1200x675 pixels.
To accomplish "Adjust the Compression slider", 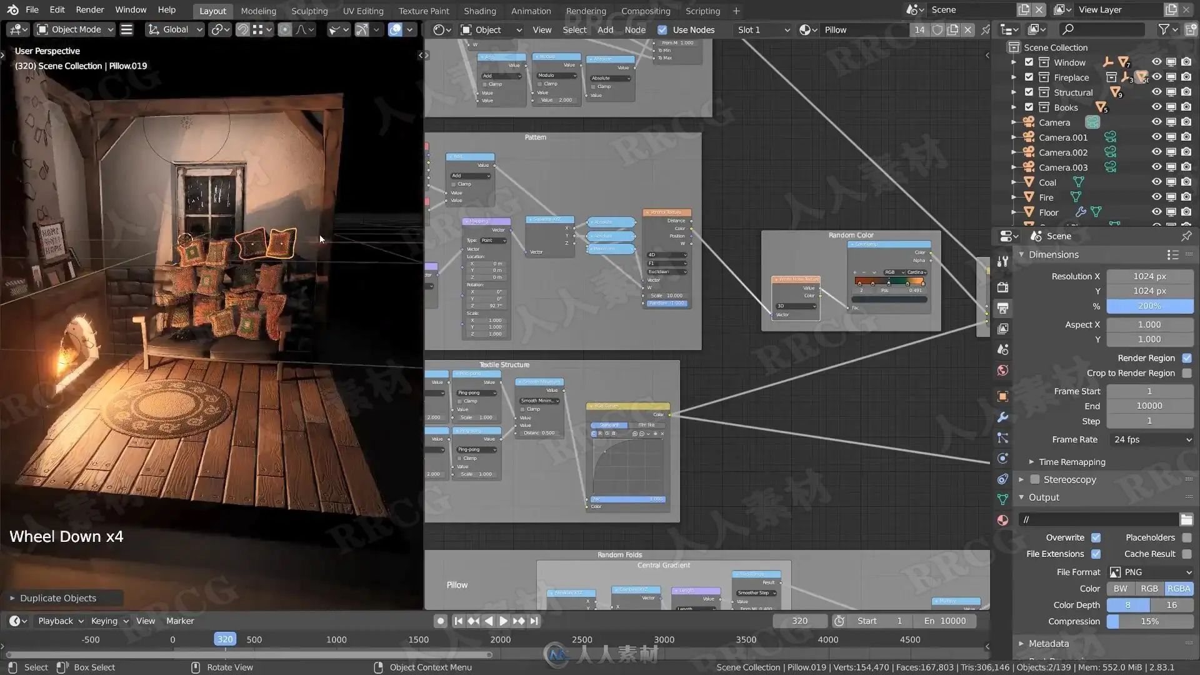I will [1149, 621].
